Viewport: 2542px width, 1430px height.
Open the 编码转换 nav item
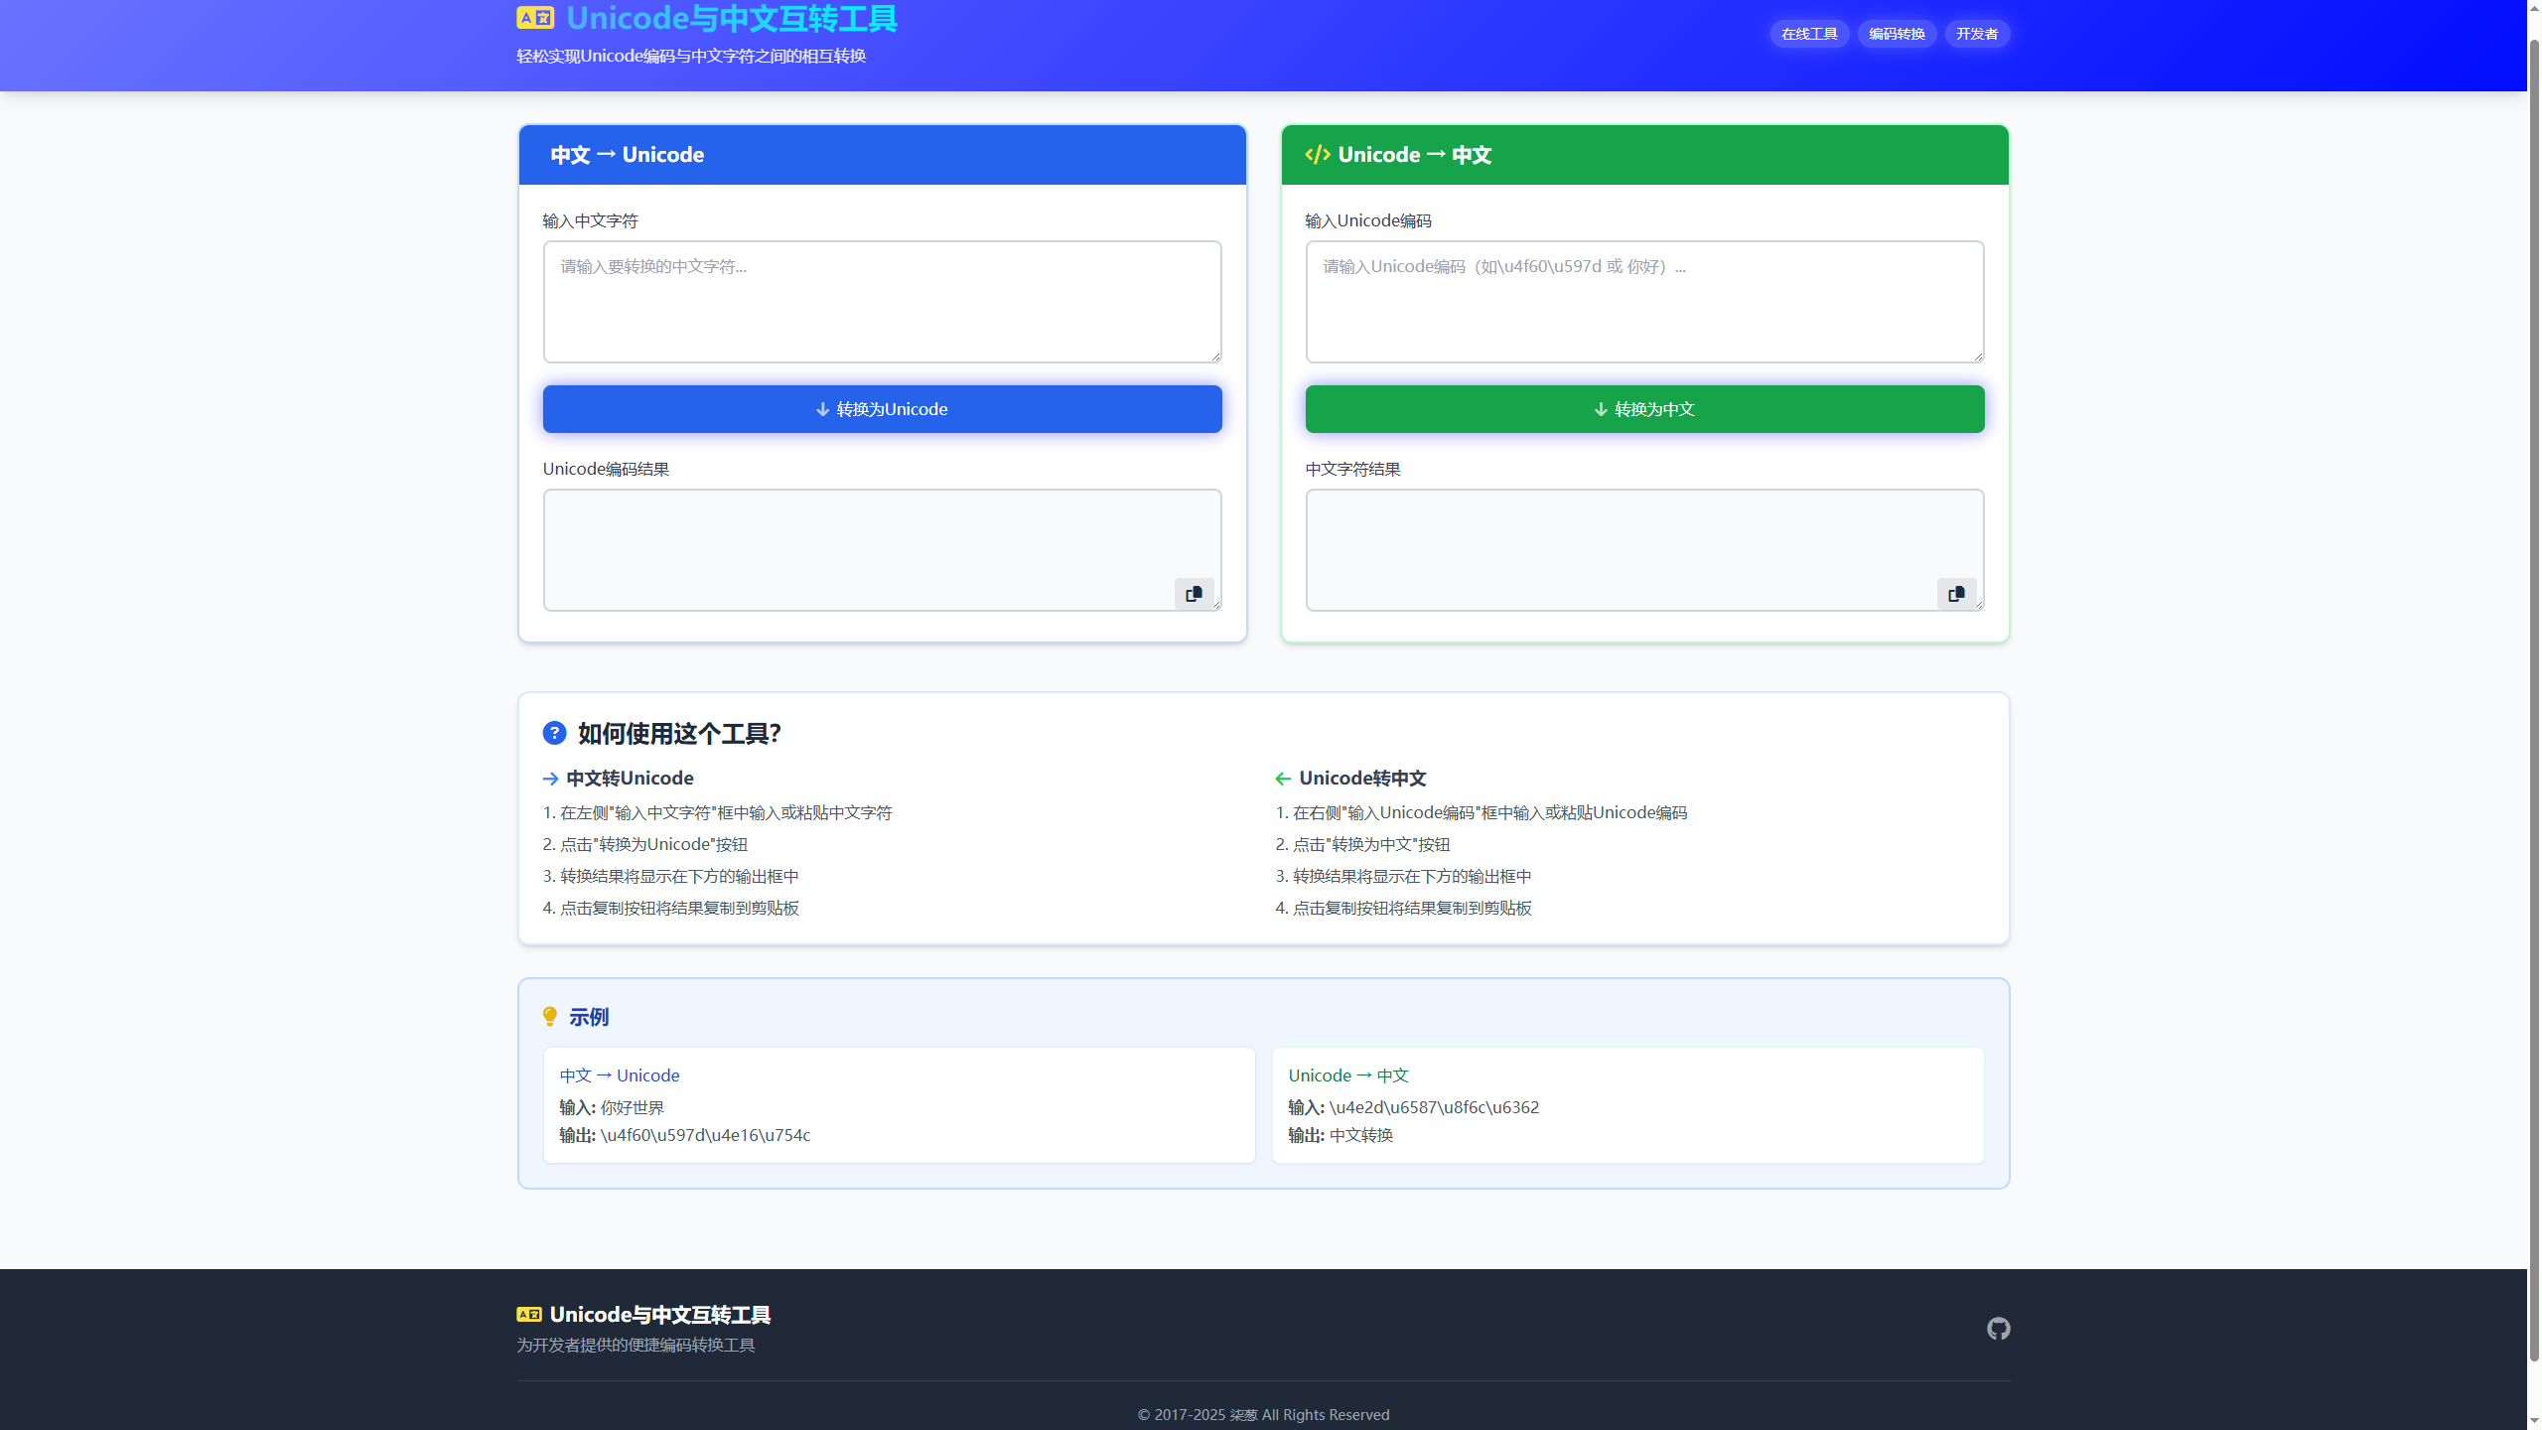[x=1896, y=34]
